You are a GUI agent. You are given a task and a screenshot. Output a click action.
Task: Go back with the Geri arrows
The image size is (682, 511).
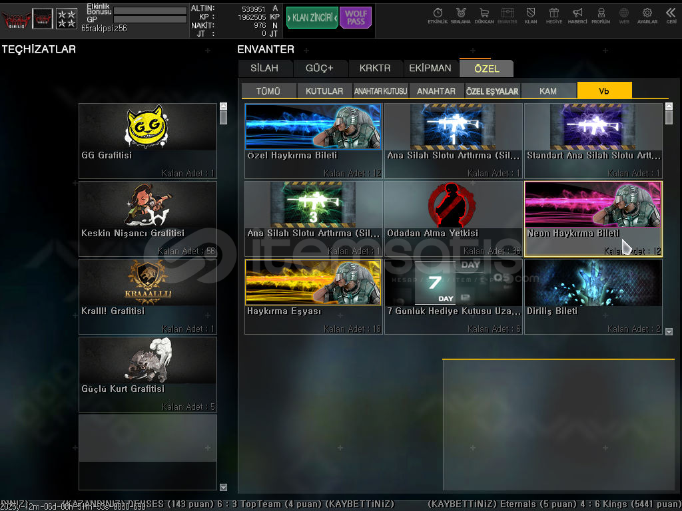671,15
